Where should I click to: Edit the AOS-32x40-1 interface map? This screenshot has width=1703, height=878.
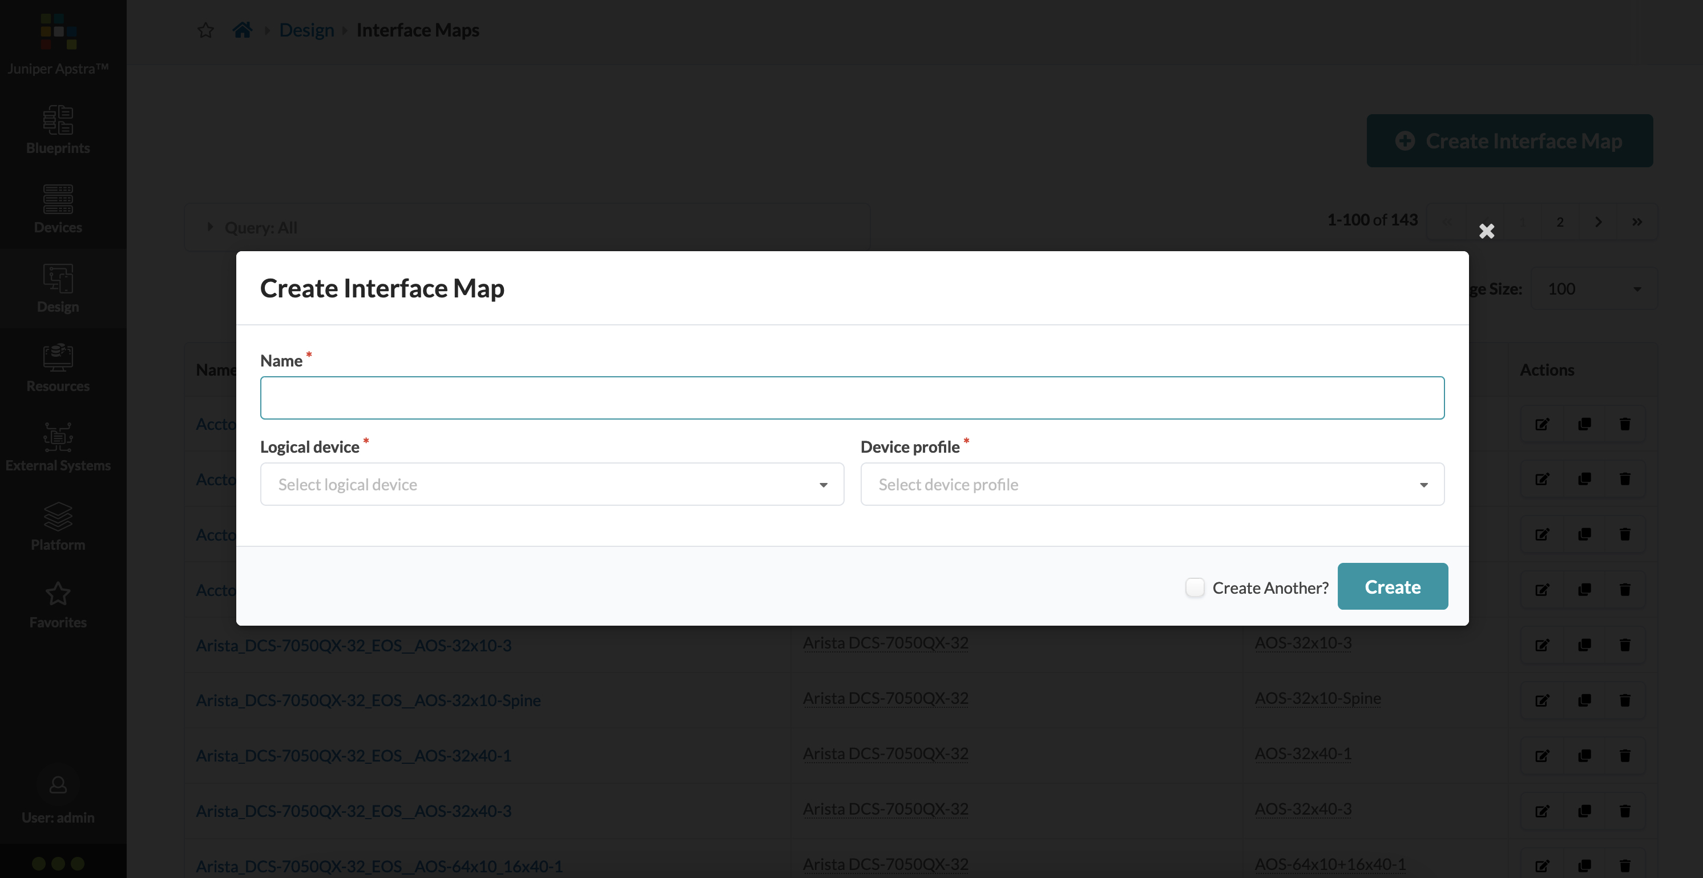click(1541, 756)
